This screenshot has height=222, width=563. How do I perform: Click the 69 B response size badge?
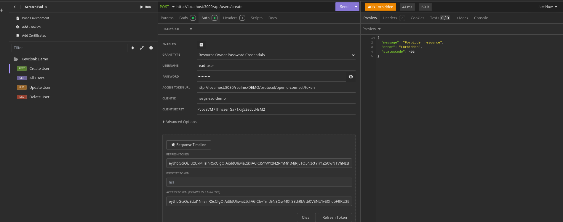tap(425, 7)
